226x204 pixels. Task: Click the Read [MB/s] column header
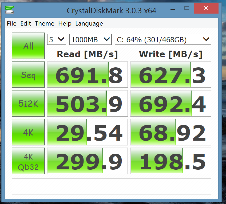(x=87, y=54)
